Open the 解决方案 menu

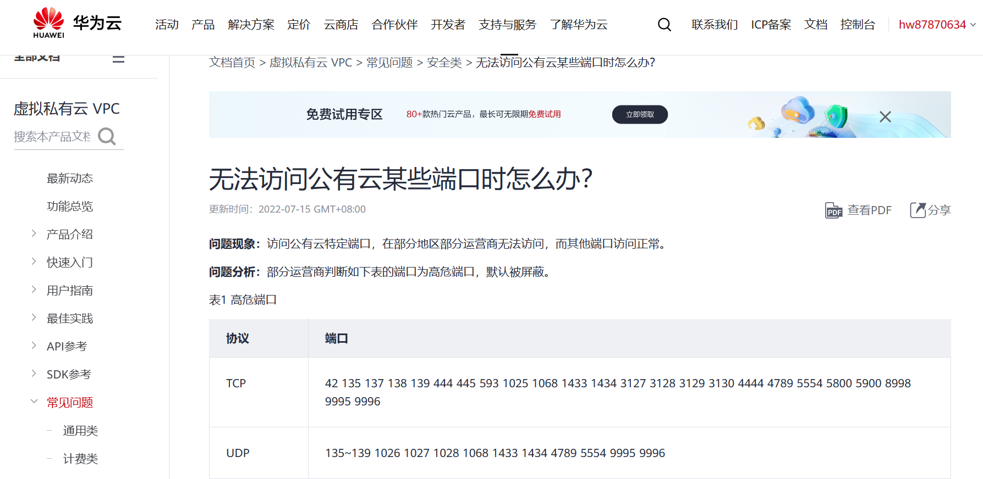click(251, 25)
